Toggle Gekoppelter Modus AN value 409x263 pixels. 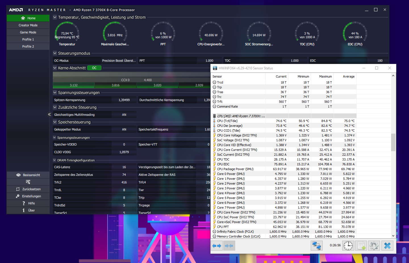[x=124, y=129]
